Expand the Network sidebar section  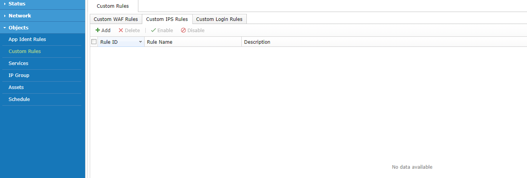click(42, 15)
